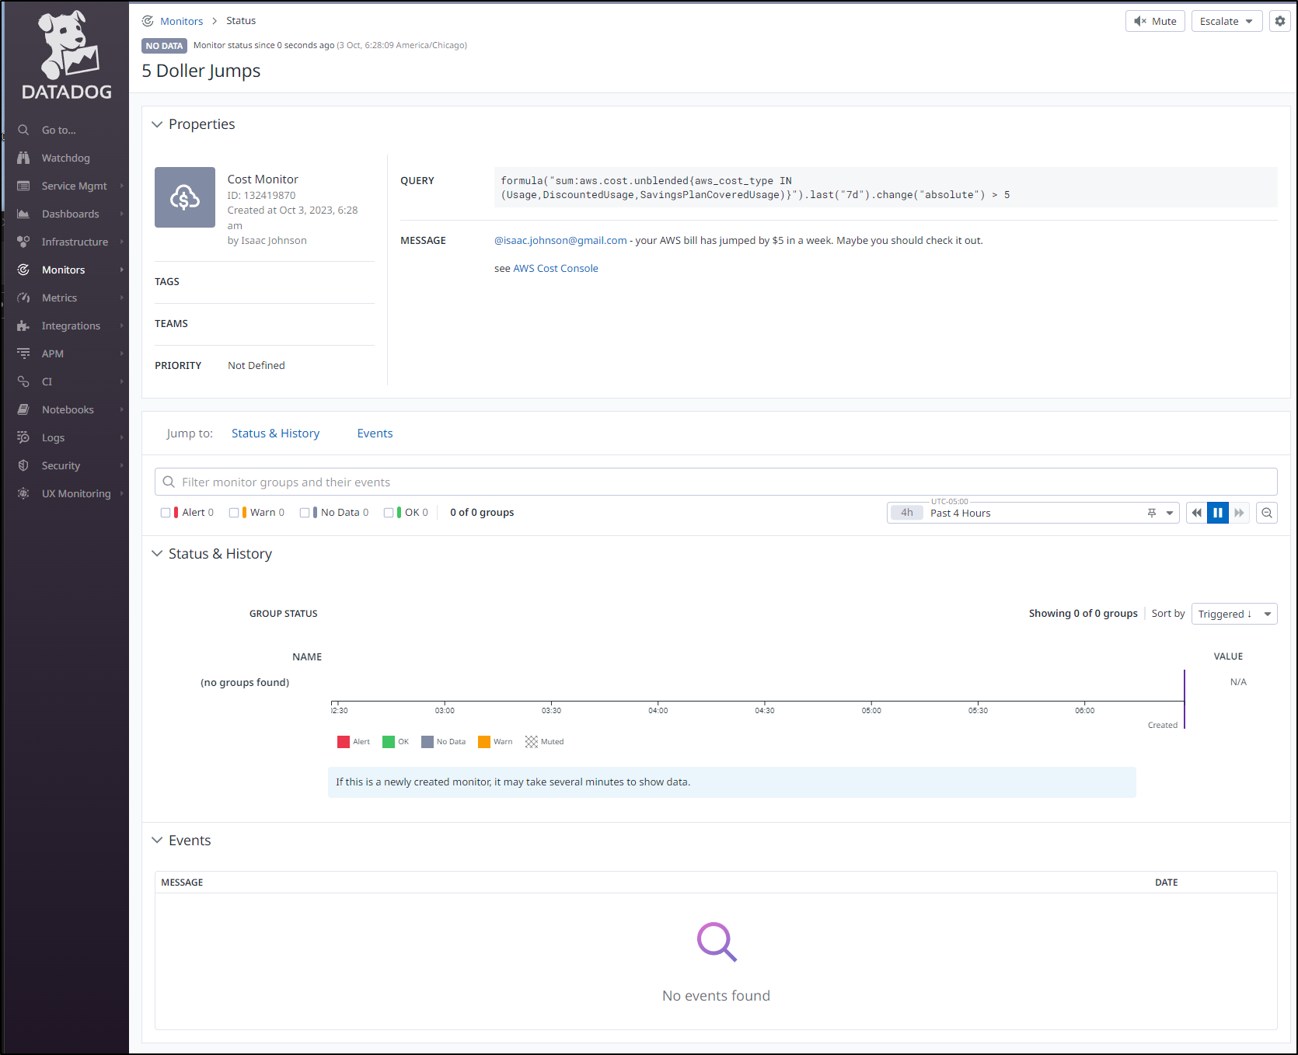Viewport: 1298px width, 1055px height.
Task: Step time range backward
Action: pos(1196,513)
